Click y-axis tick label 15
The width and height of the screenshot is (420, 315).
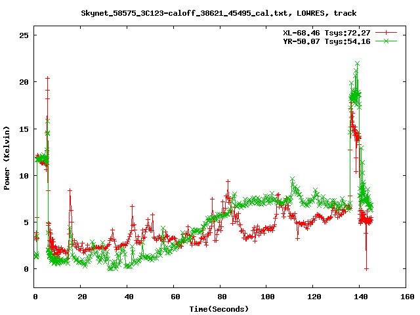pyautogui.click(x=24, y=129)
